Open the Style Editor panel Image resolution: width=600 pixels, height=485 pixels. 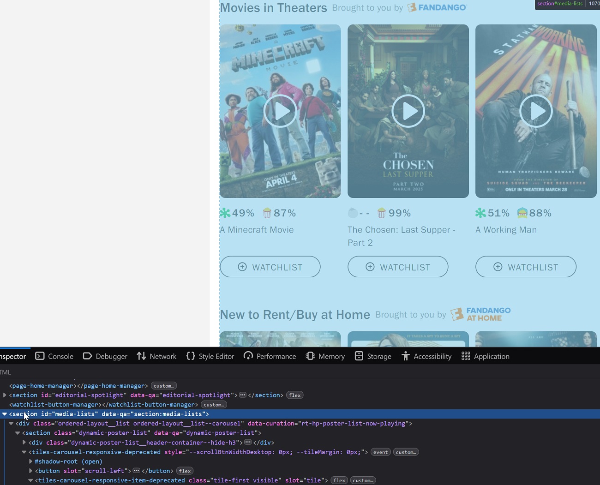(x=210, y=356)
